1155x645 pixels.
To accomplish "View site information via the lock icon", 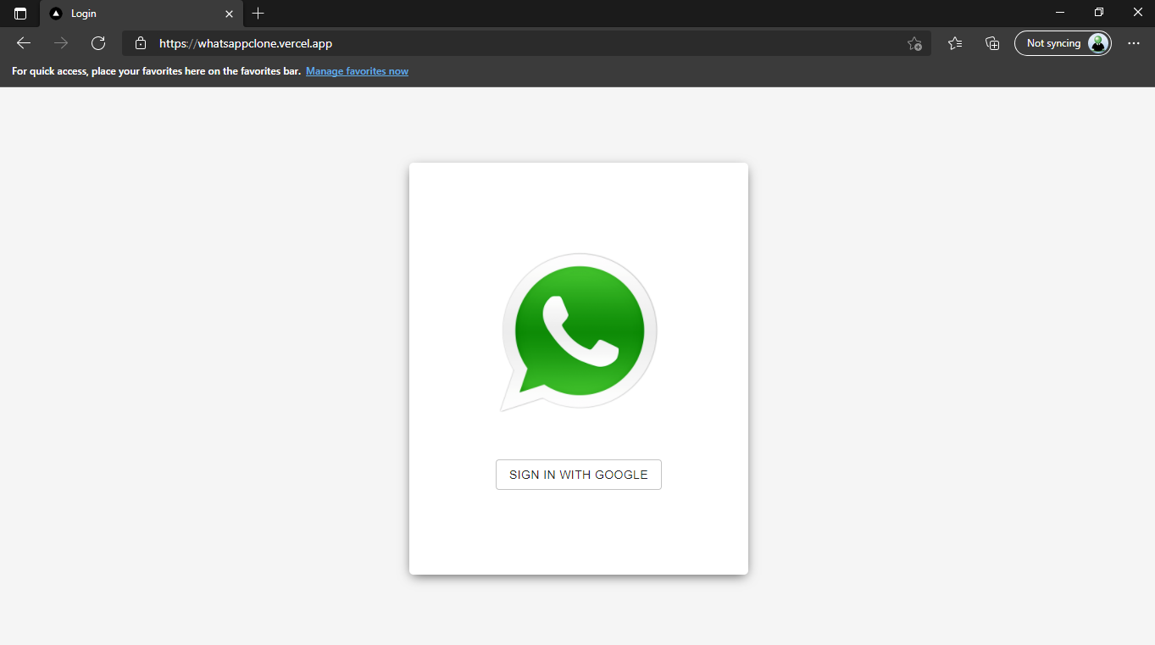I will click(141, 43).
